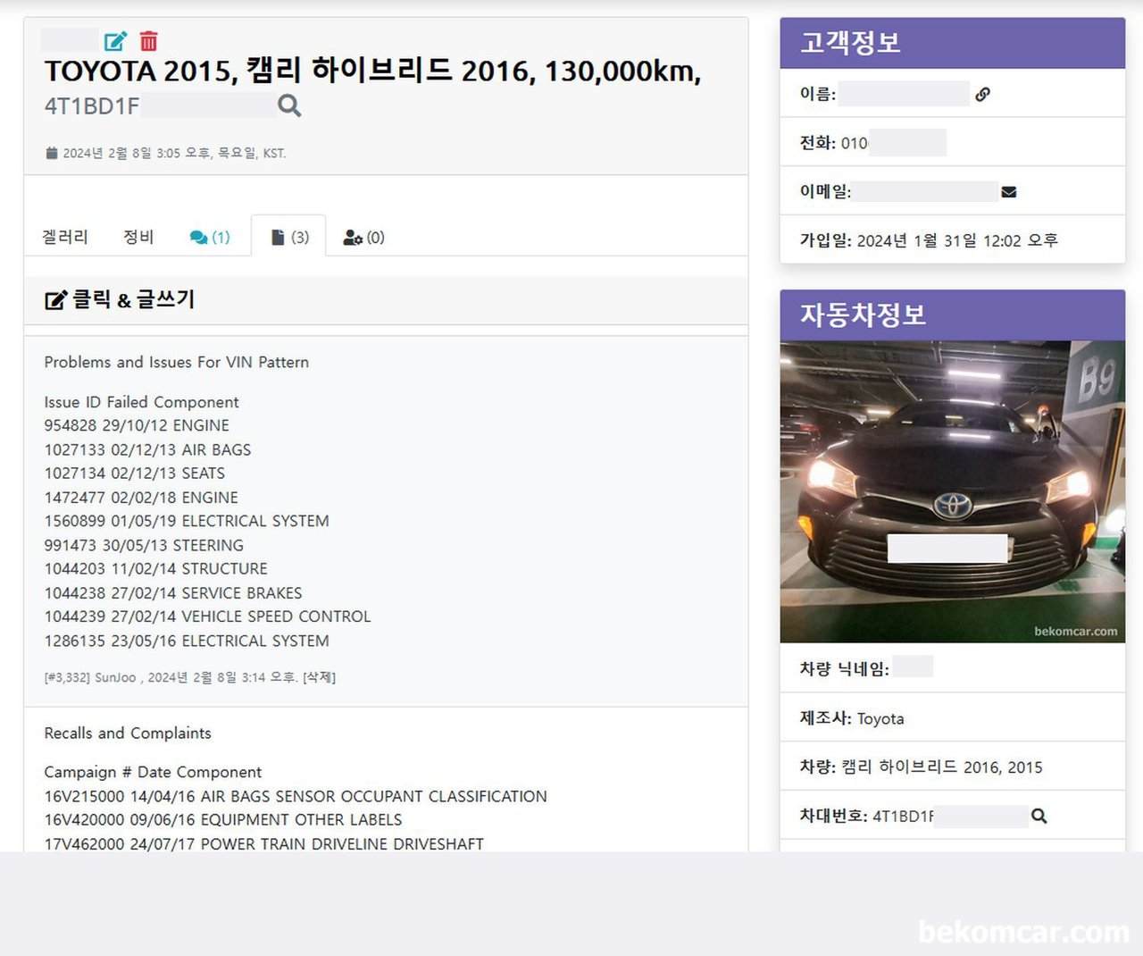
Task: Click issue row 1286135 ELECTRICAL SYSTEM
Action: click(187, 641)
